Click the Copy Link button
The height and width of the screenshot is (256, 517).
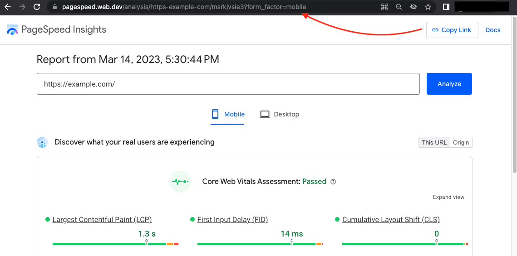coord(452,30)
